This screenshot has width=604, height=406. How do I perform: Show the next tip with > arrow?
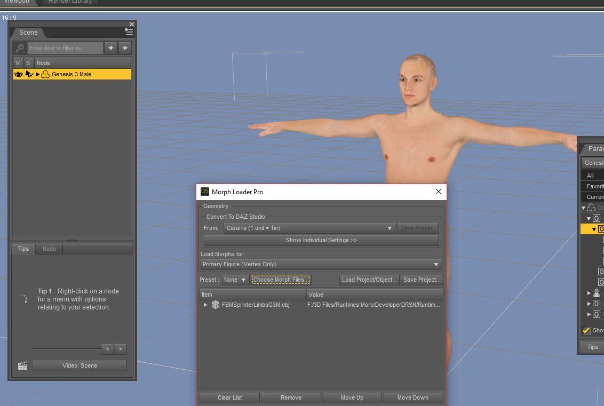point(121,349)
